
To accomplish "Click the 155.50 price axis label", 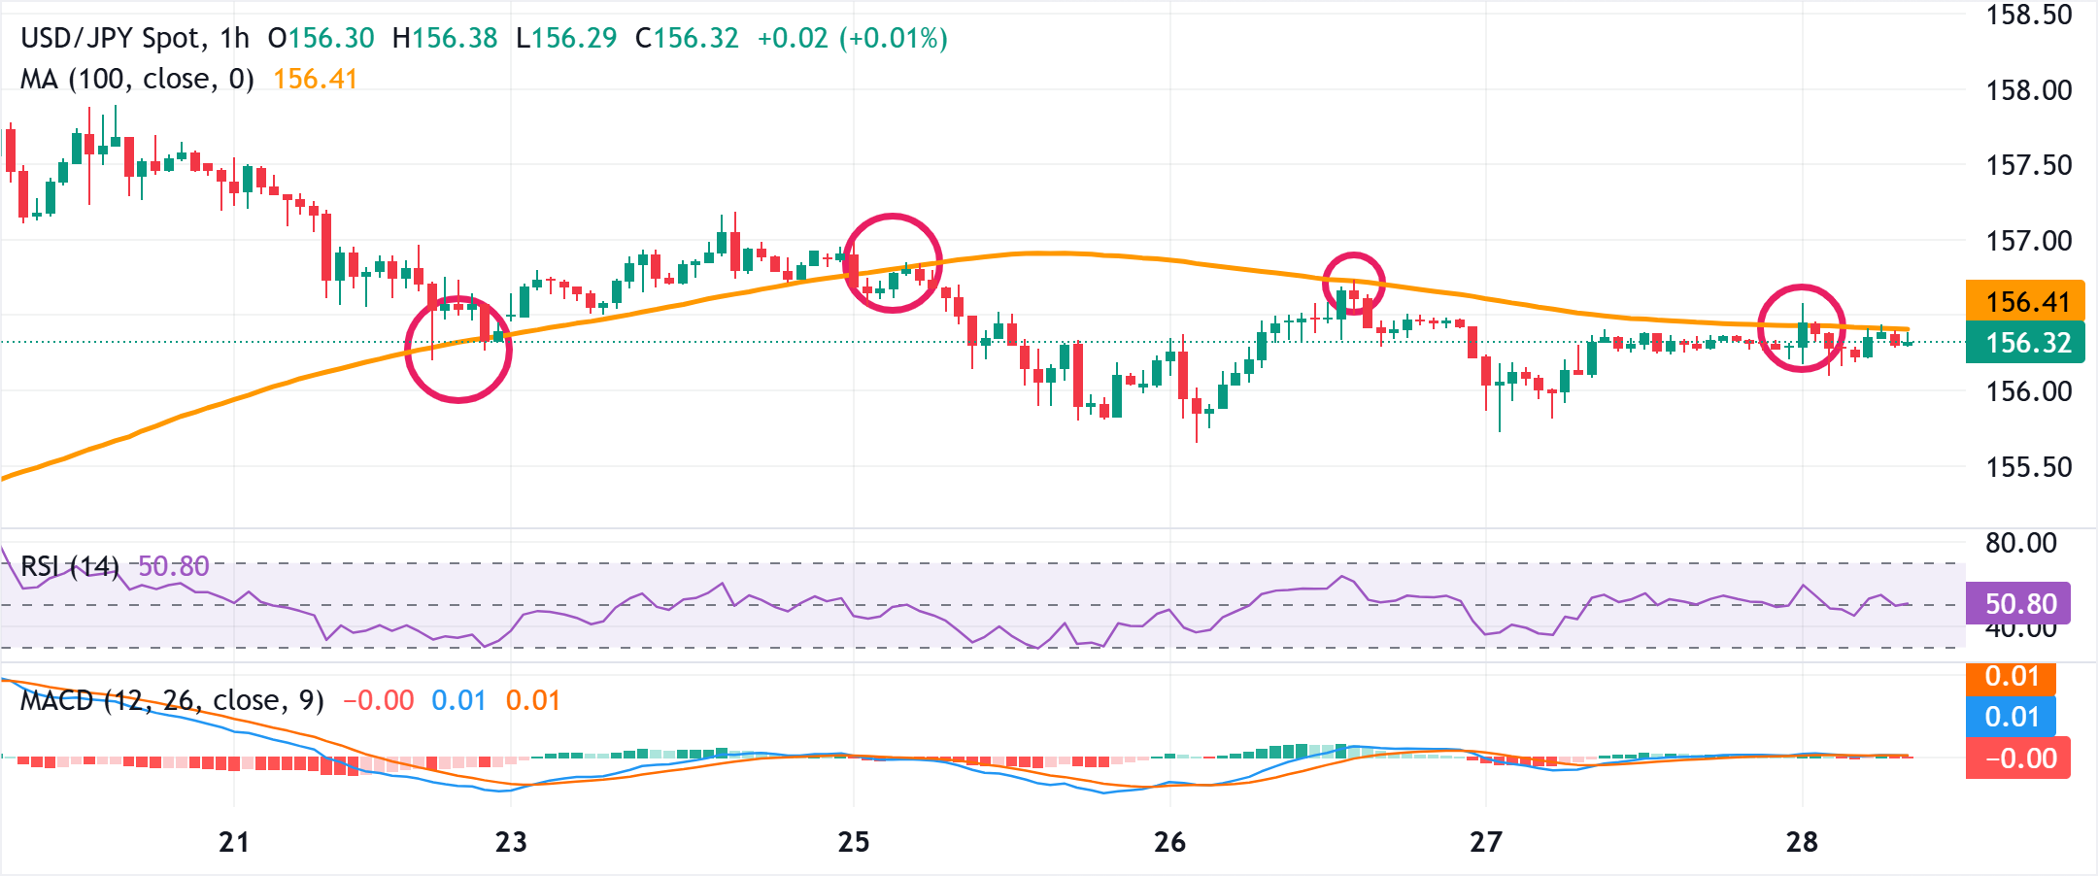I will click(x=2029, y=467).
